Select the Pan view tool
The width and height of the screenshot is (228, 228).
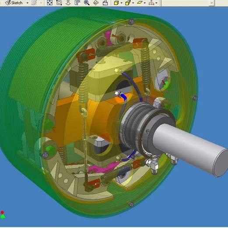coord(77,3)
